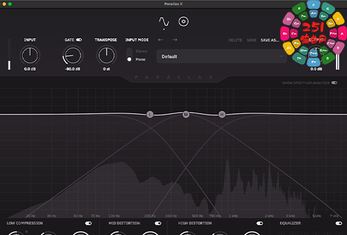Click the Input Mode label
This screenshot has width=347, height=235.
(x=137, y=40)
